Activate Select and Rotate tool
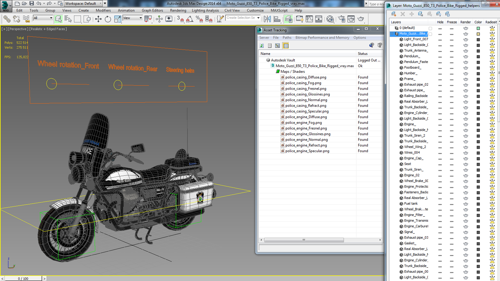Viewport: 500px width, 281px height. (x=108, y=19)
